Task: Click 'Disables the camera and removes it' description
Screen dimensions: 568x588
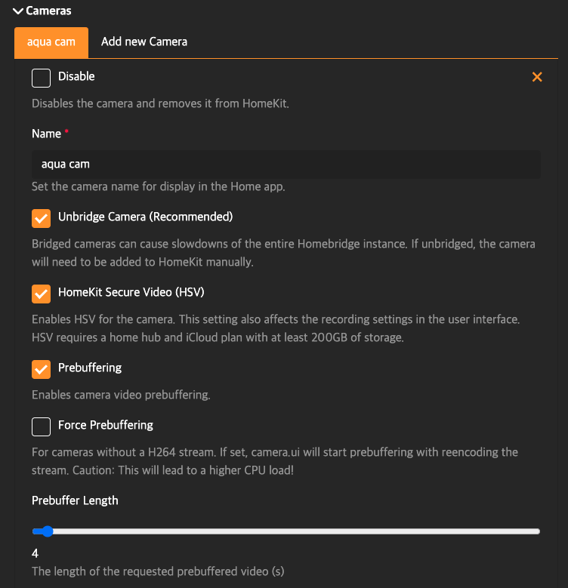Action: [x=160, y=103]
